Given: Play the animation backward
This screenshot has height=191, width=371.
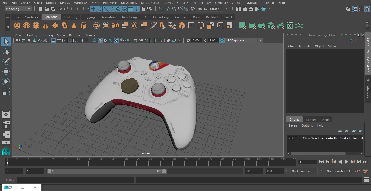Looking at the screenshot, I should click(x=340, y=162).
